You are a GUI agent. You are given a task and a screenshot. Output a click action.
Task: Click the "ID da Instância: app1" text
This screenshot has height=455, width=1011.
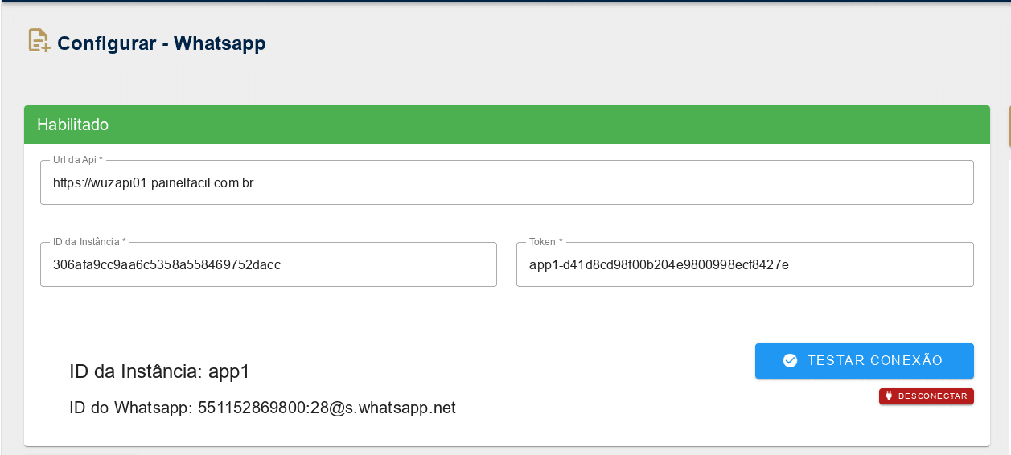tap(160, 371)
